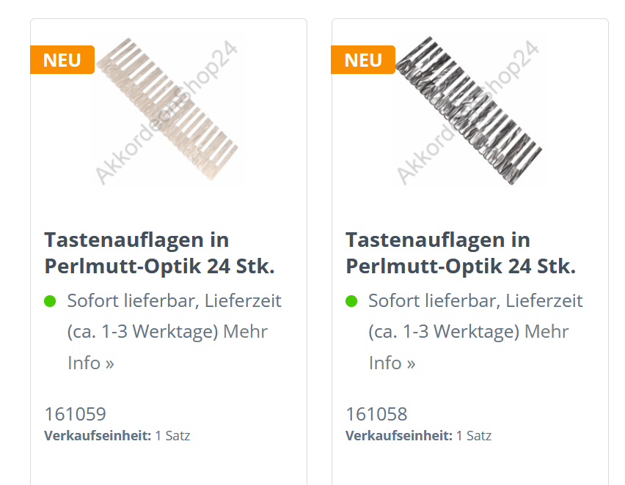Click '(ca. 1-3 Werktage)' on the cream keytops card

143,332
